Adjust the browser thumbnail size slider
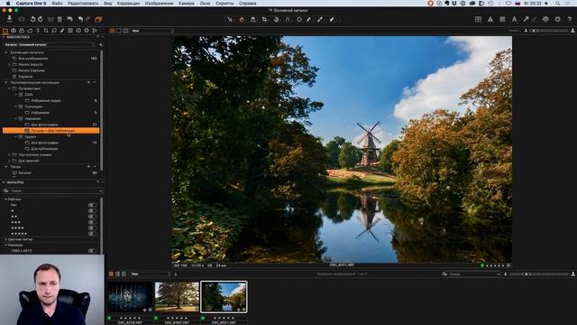Screen dimensions: 577x325 pyautogui.click(x=538, y=274)
